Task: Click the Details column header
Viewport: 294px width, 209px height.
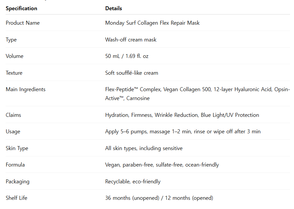Action: click(x=114, y=8)
